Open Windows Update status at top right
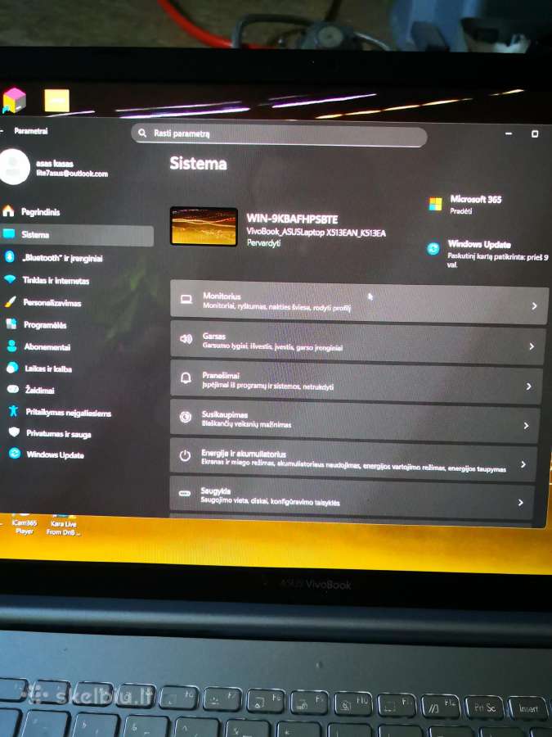The image size is (552, 737). pyautogui.click(x=488, y=253)
